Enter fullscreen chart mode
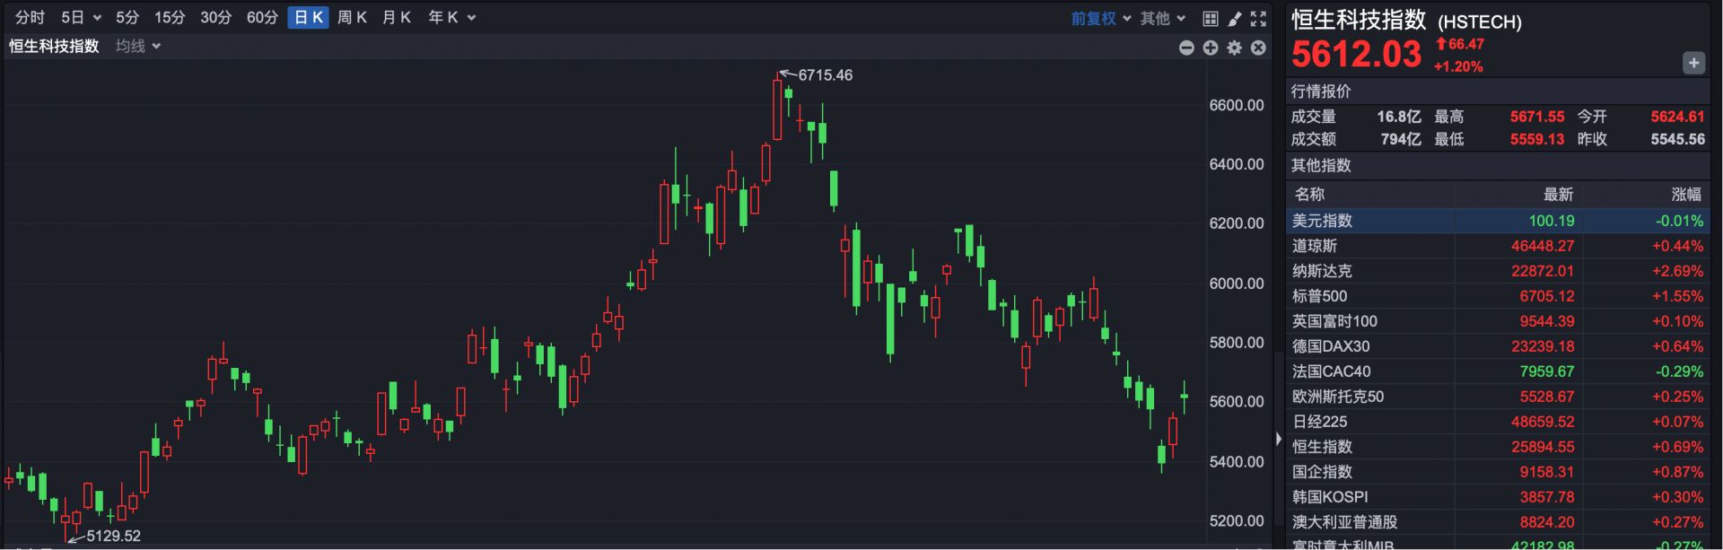 pyautogui.click(x=1259, y=18)
